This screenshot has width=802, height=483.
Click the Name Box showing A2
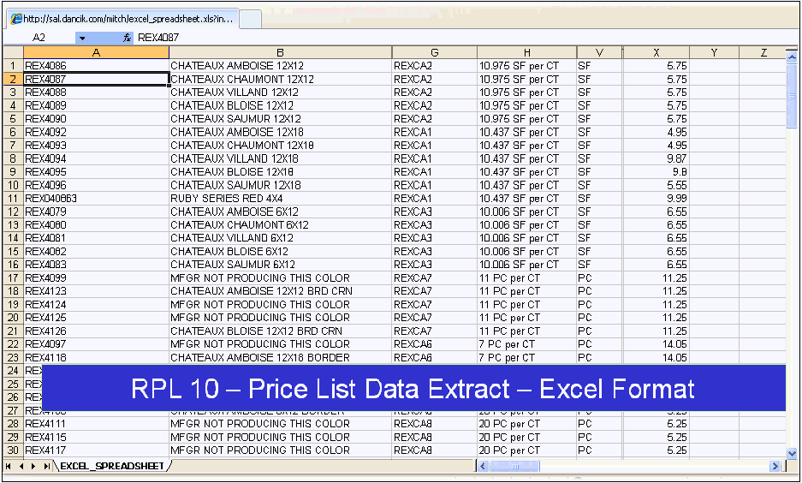(39, 38)
